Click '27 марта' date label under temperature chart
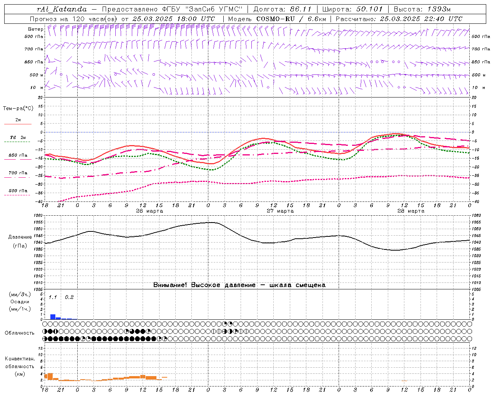The width and height of the screenshot is (492, 393). coord(280,211)
